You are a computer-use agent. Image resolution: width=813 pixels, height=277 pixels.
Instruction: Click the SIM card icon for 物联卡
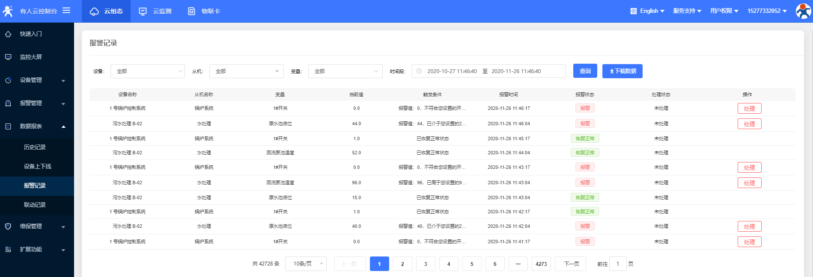[191, 12]
